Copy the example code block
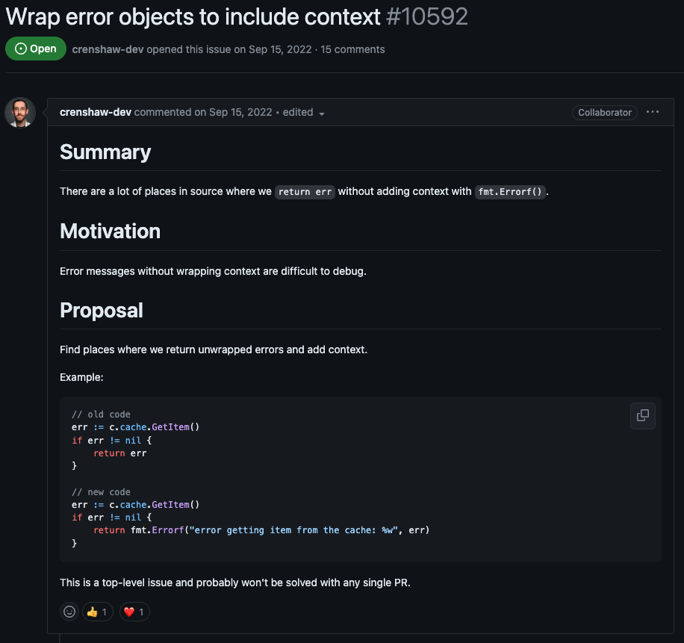 coord(643,415)
